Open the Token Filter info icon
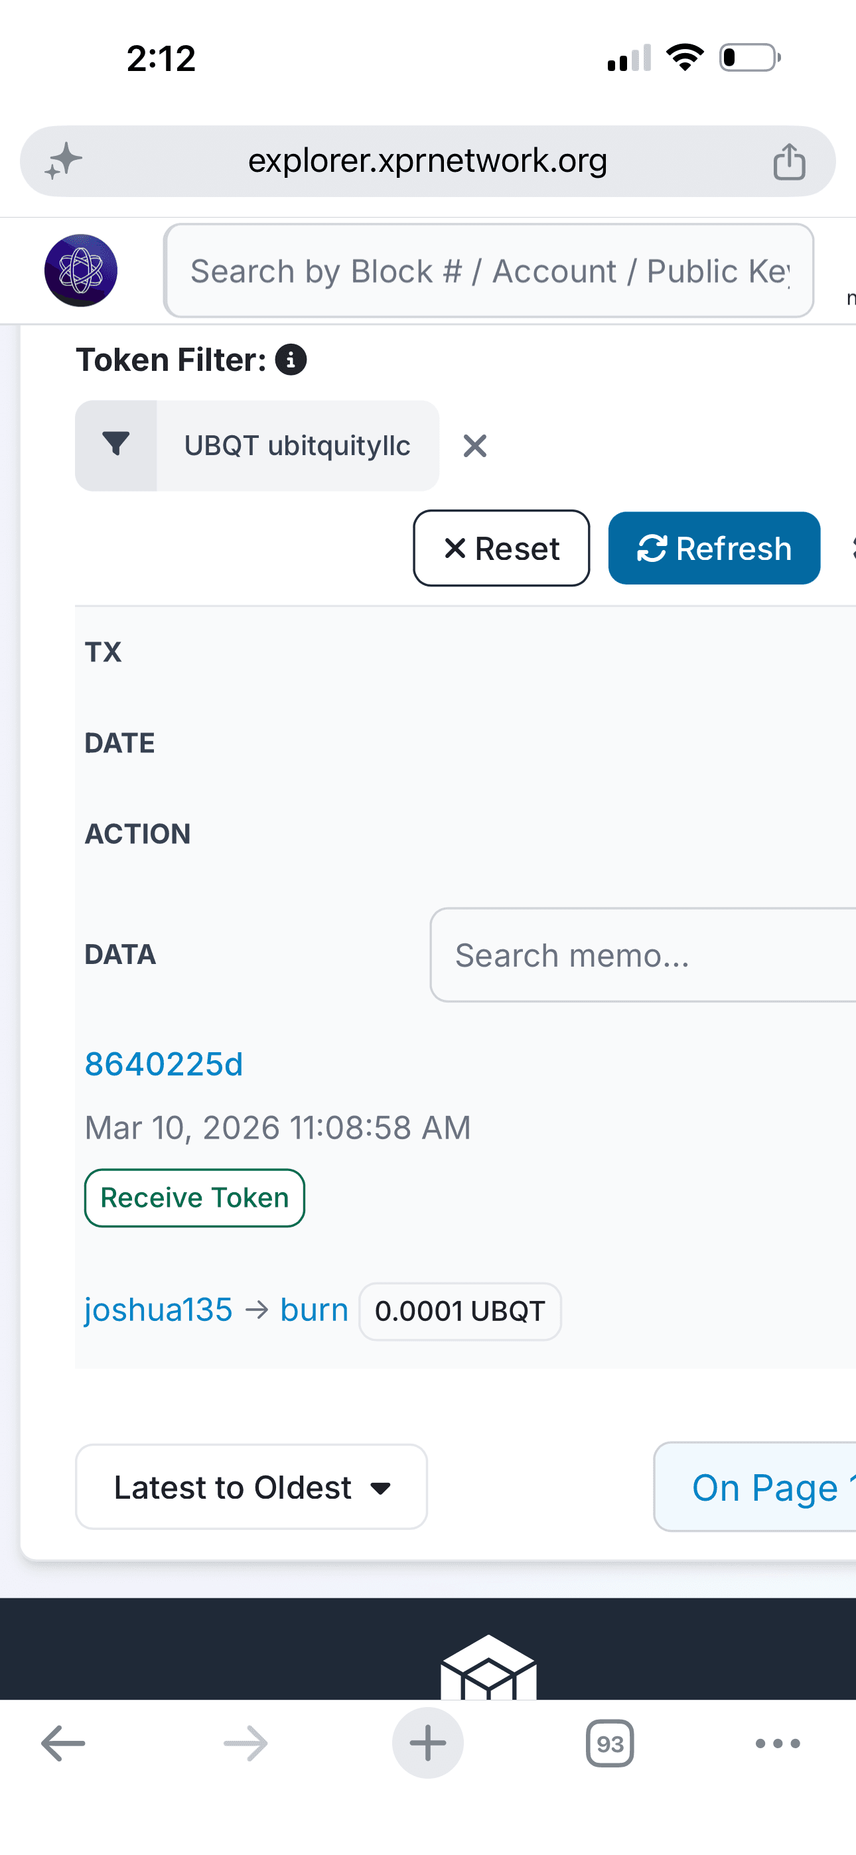Screen dimensions: 856x1855 coord(291,360)
